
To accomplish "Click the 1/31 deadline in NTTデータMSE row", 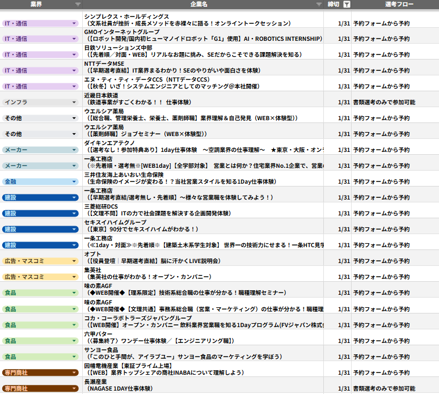I will (x=344, y=70).
